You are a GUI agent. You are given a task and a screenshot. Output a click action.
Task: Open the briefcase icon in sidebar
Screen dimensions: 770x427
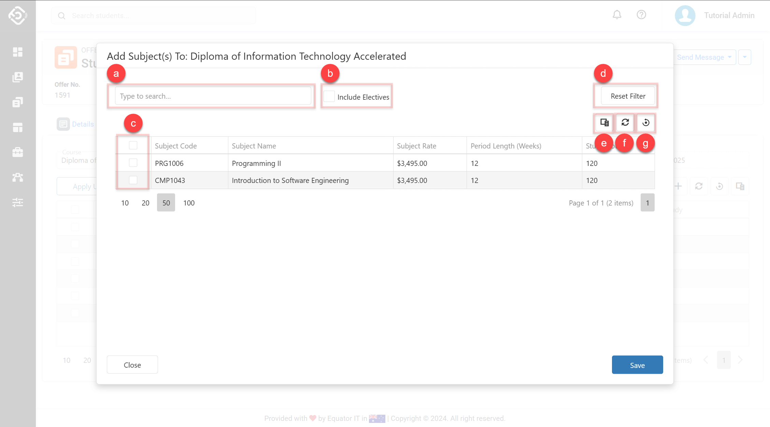[17, 152]
